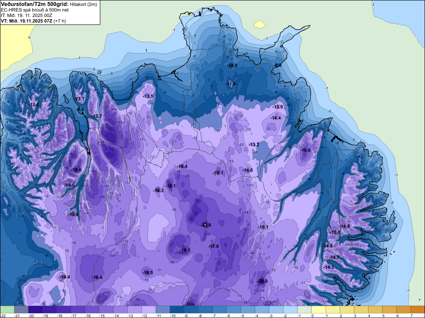Image resolution: width=425 pixels, height=318 pixels.
Task: Click the -13.4 reading in the Westfjords
Action: [x=34, y=105]
